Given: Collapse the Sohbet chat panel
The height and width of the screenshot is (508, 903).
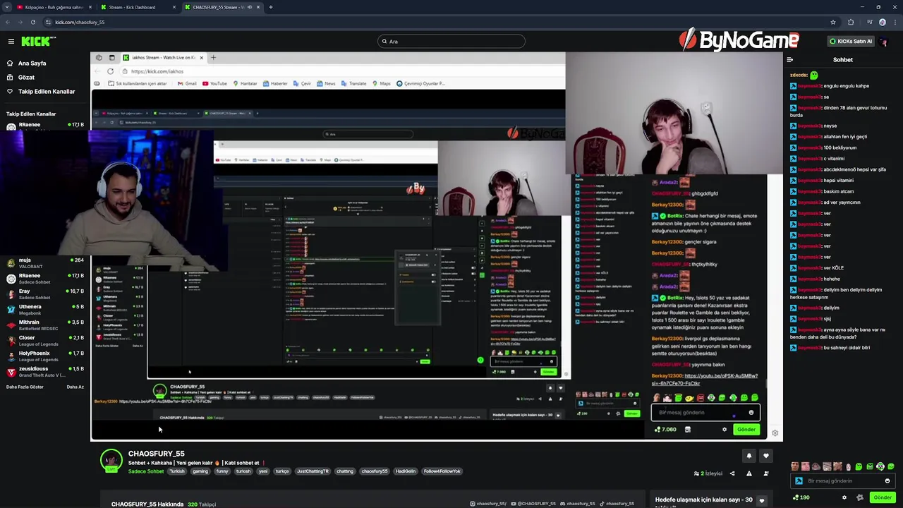Looking at the screenshot, I should point(790,60).
